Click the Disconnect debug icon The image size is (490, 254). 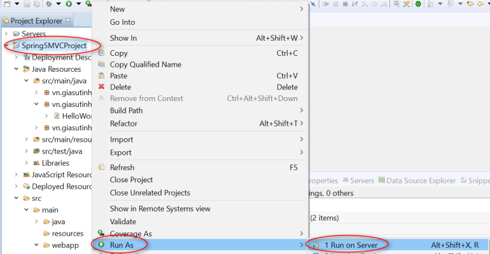tap(354, 4)
